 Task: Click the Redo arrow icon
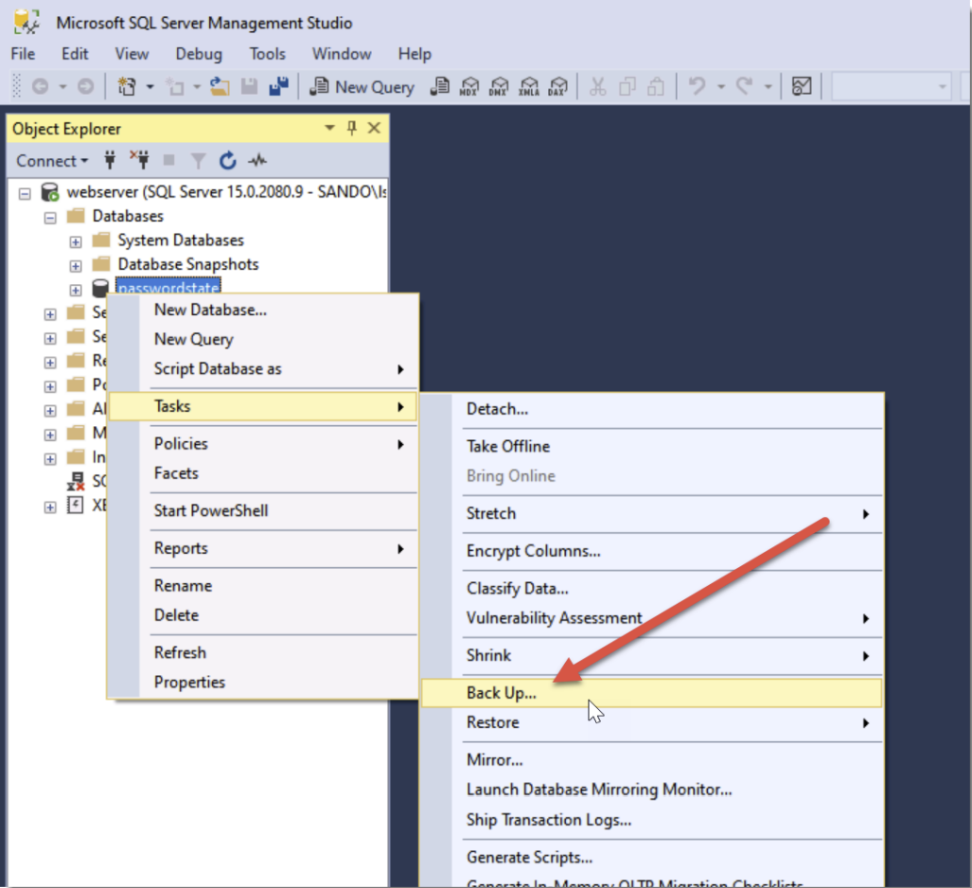pos(744,87)
